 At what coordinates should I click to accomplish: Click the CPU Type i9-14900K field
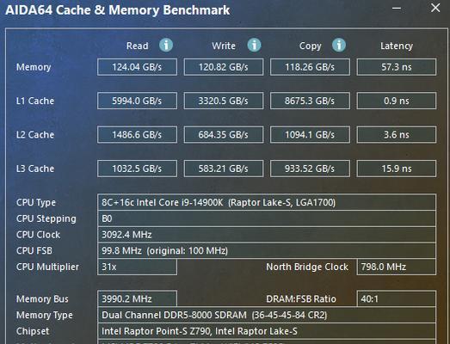[267, 203]
